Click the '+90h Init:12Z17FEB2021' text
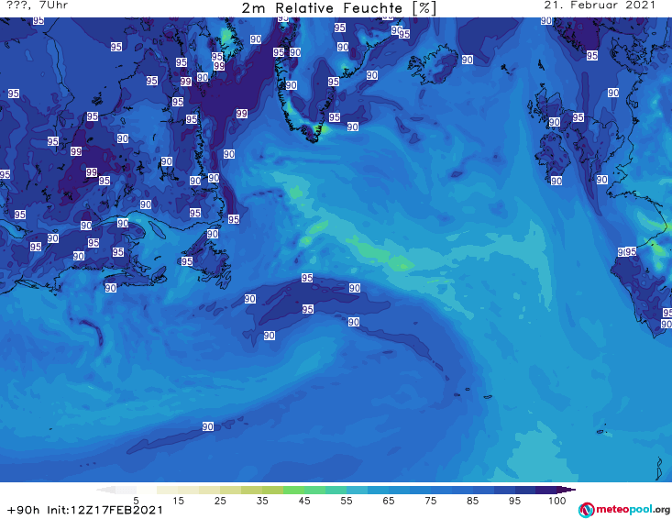Screen dimensions: 672x519 click(x=85, y=510)
